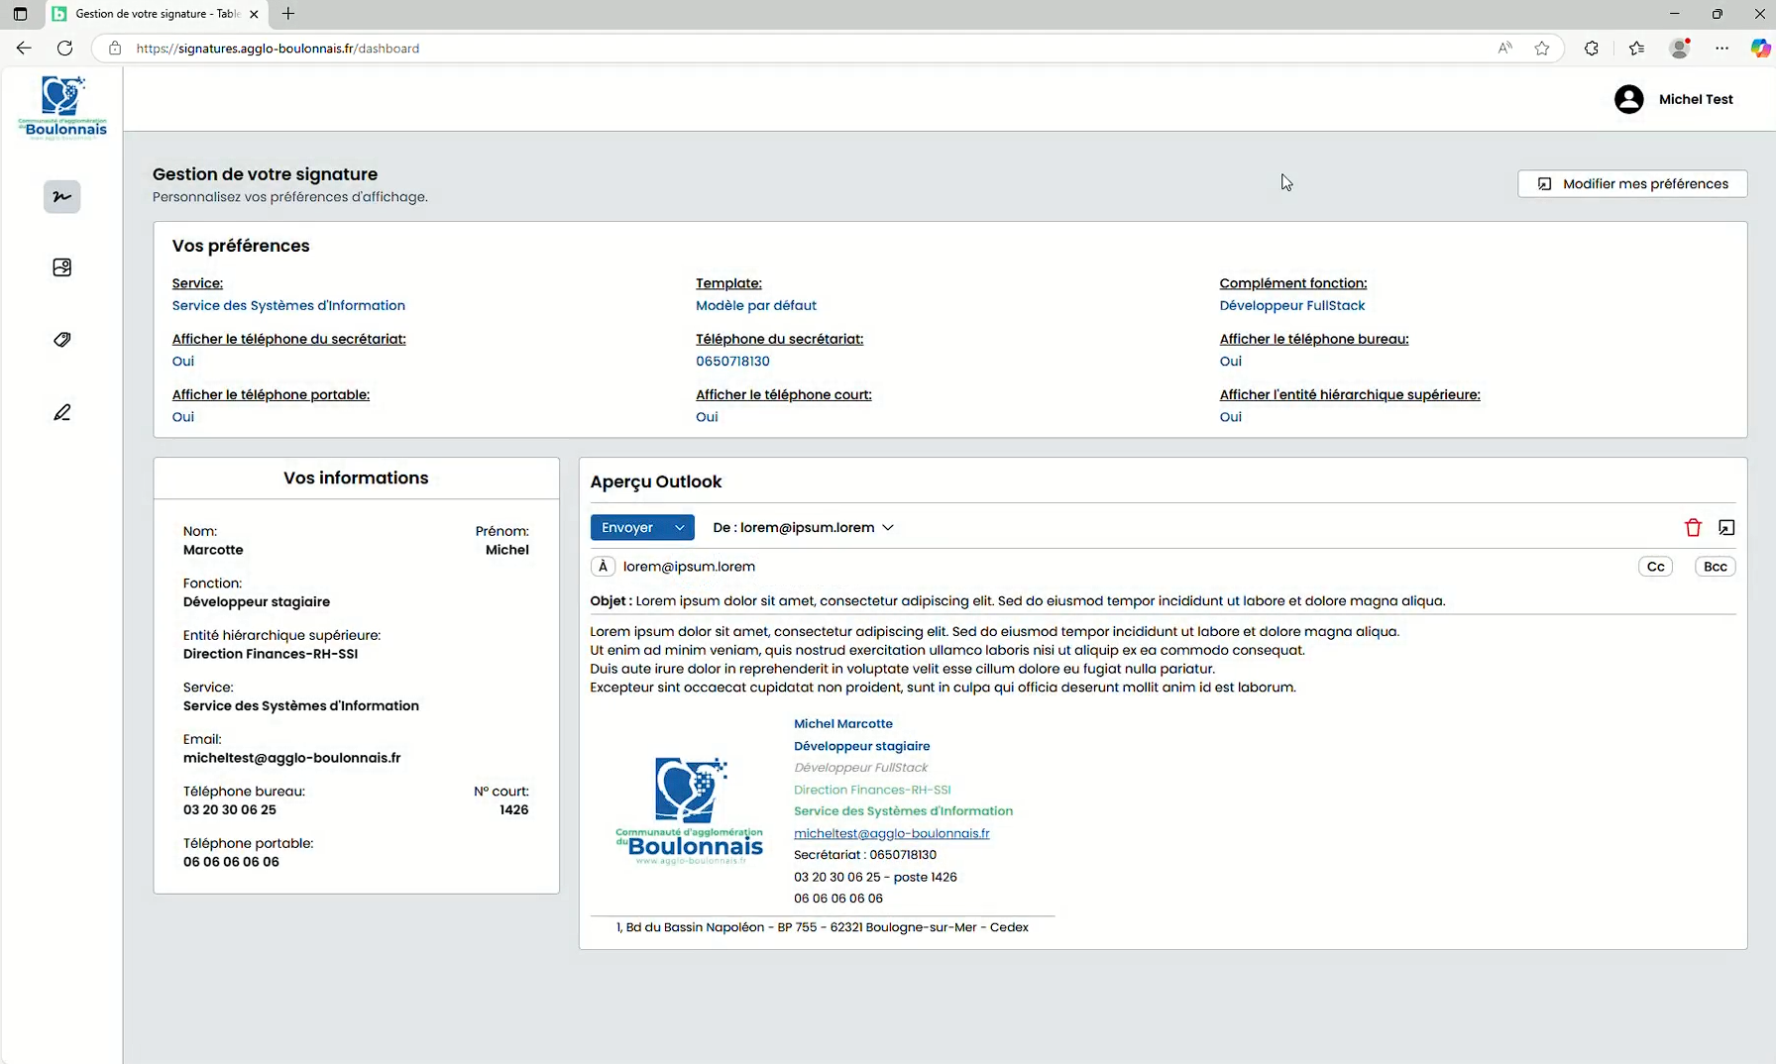The width and height of the screenshot is (1776, 1064).
Task: Click the Bcc button
Action: tap(1716, 567)
